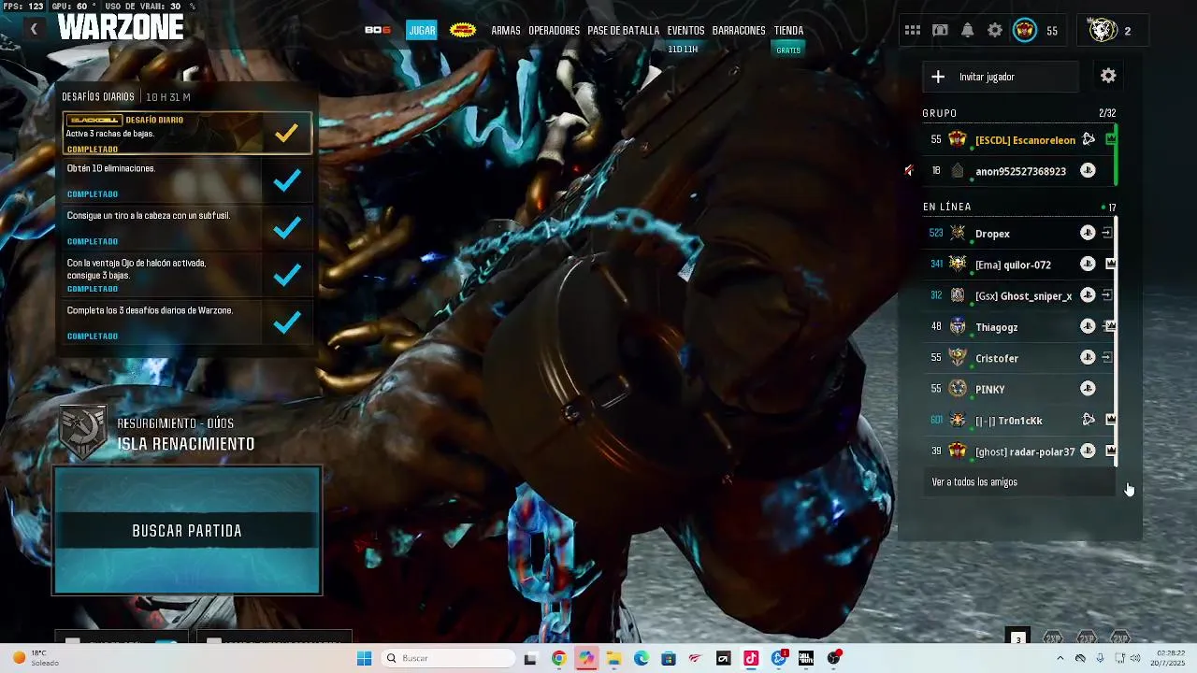Viewport: 1197px width, 673px height.
Task: Select the 'Obtén 10 eliminaciones' challenge
Action: (187, 180)
